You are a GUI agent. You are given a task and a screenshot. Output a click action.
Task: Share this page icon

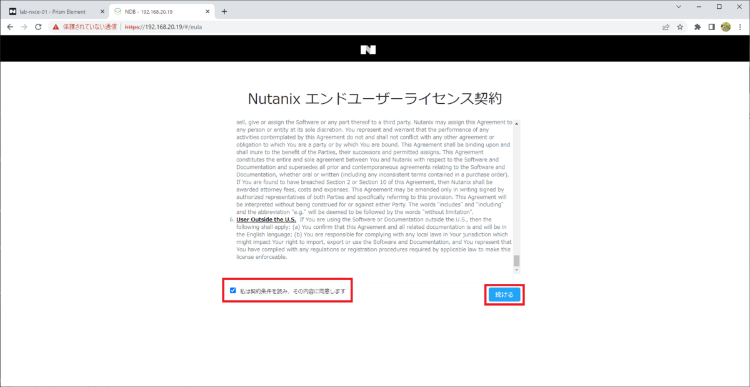click(x=666, y=27)
